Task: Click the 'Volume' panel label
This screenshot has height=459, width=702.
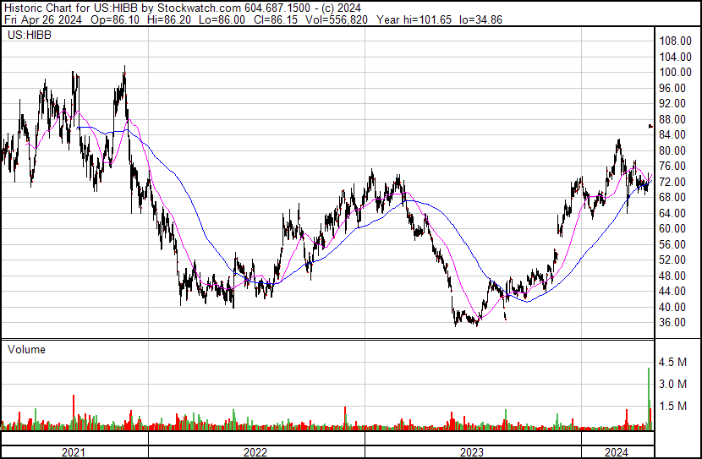Action: pyautogui.click(x=26, y=349)
